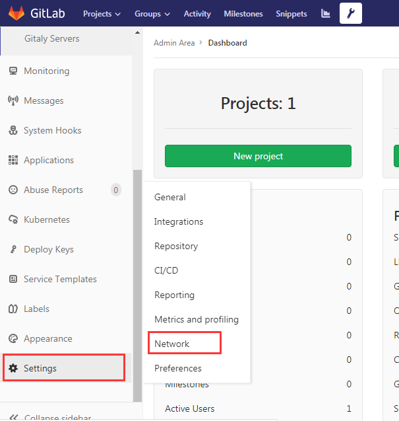Click the Active Users row label
This screenshot has width=399, height=421.
[190, 408]
